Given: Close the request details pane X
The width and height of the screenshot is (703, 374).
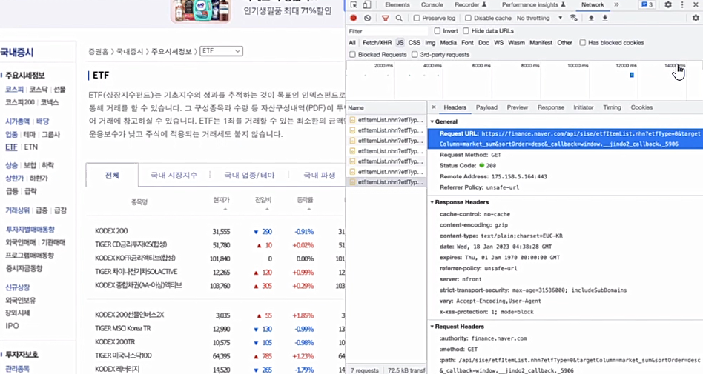Looking at the screenshot, I should 434,107.
